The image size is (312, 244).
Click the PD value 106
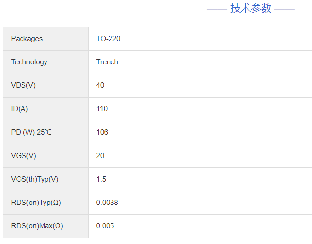102,132
